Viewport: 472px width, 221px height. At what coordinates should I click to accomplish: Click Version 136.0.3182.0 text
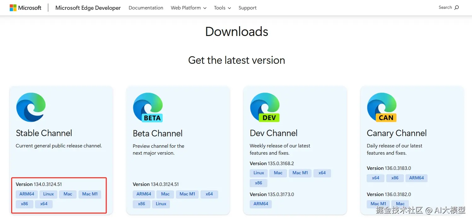coord(389,194)
